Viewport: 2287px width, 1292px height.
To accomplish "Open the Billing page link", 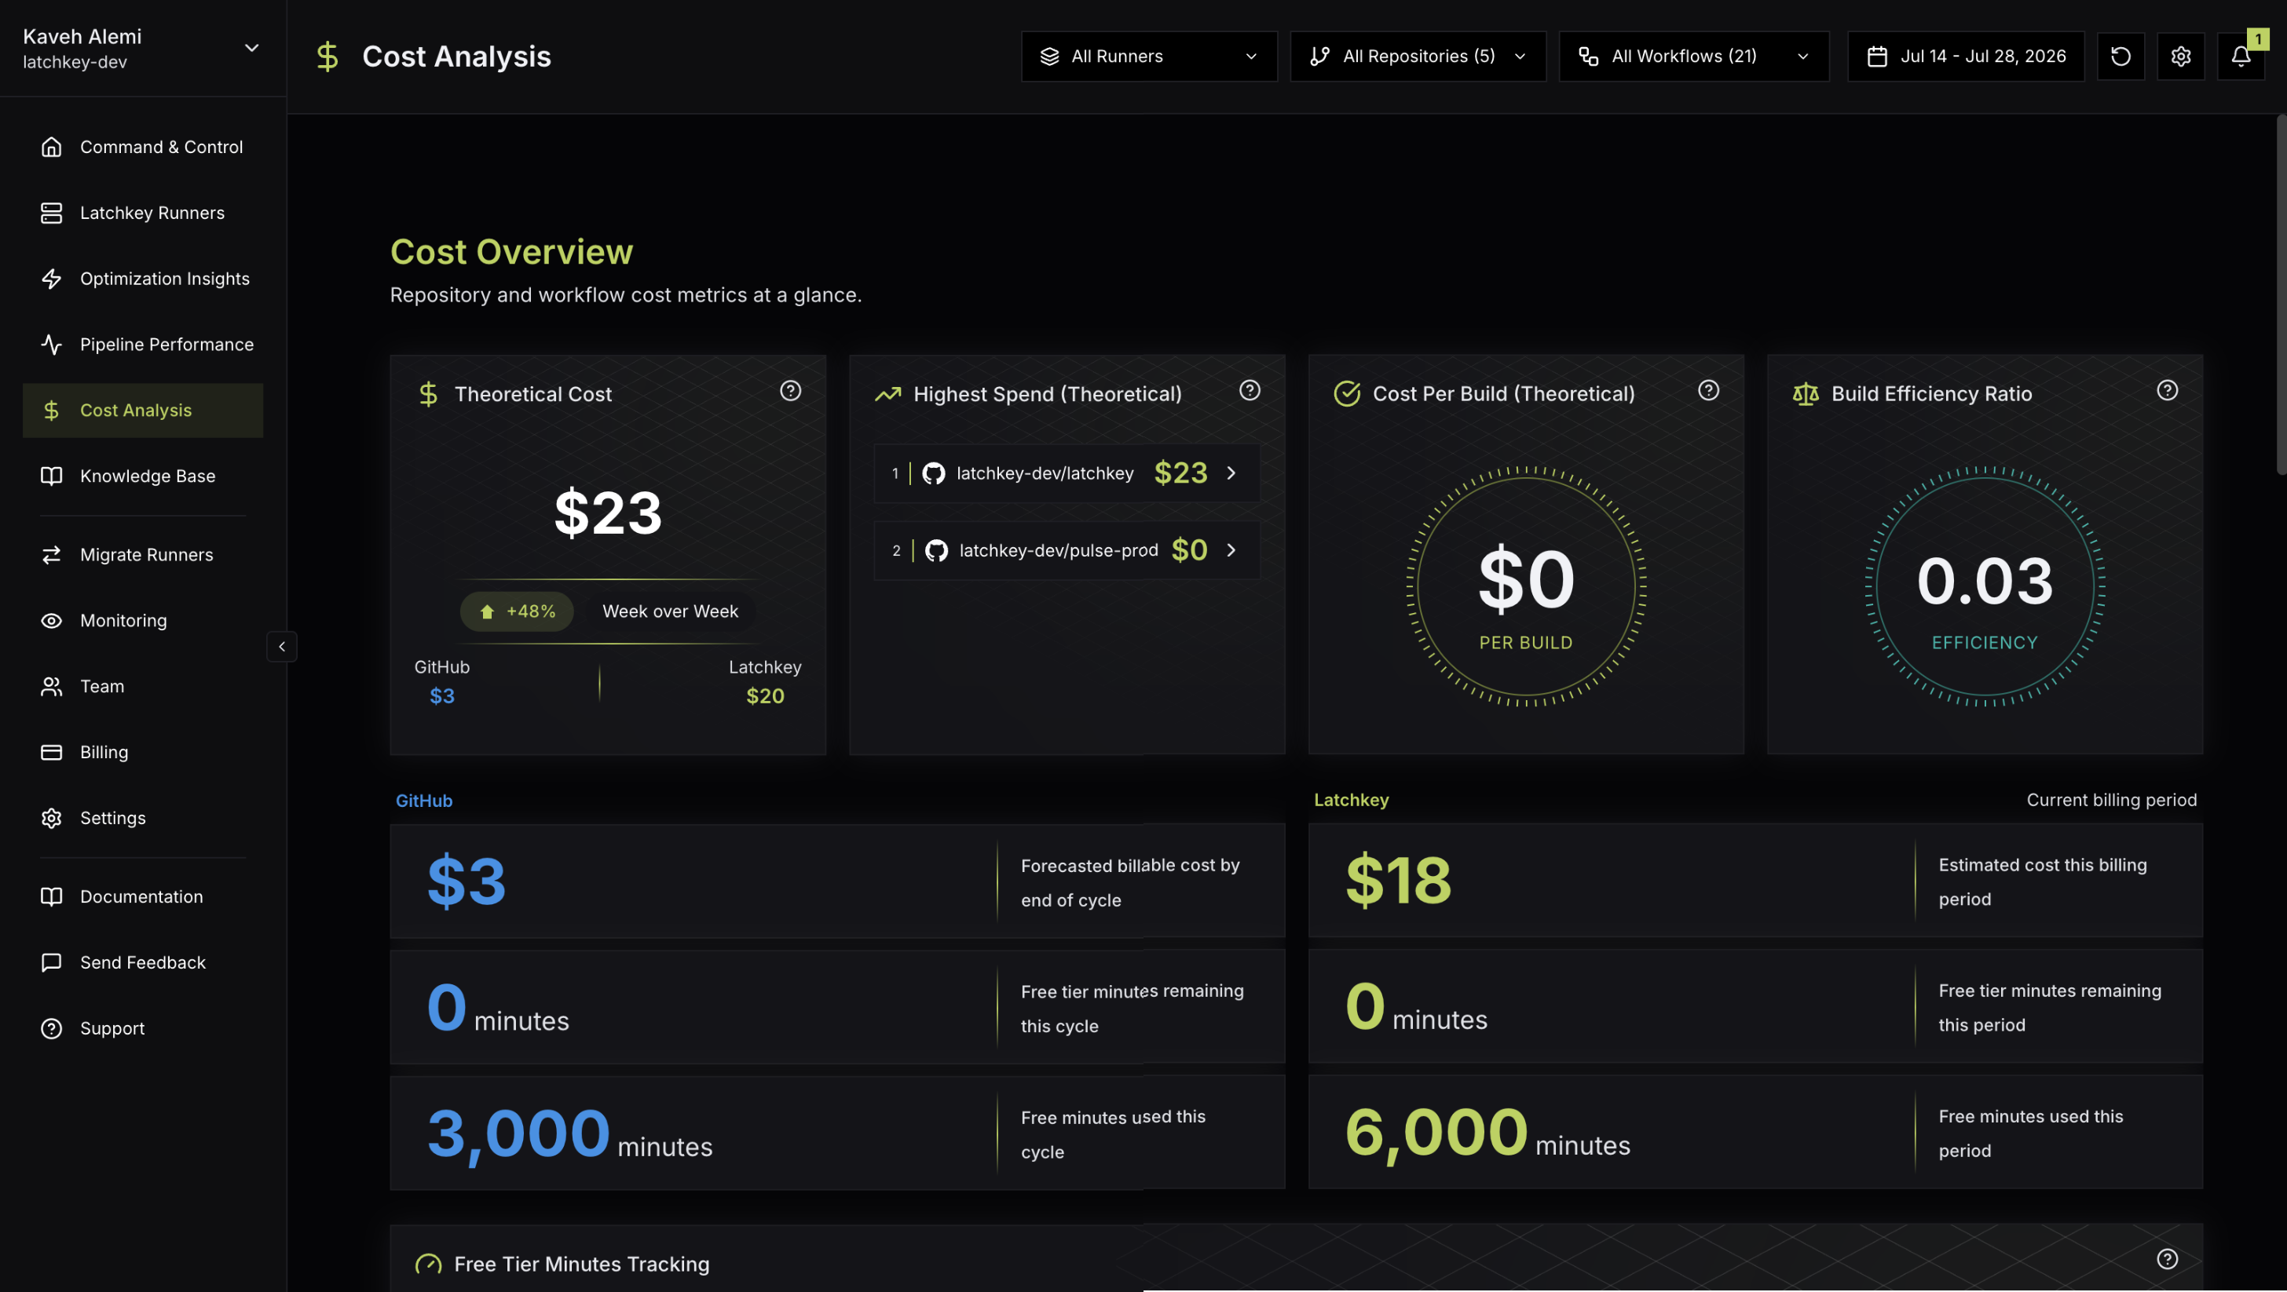I will pos(142,752).
